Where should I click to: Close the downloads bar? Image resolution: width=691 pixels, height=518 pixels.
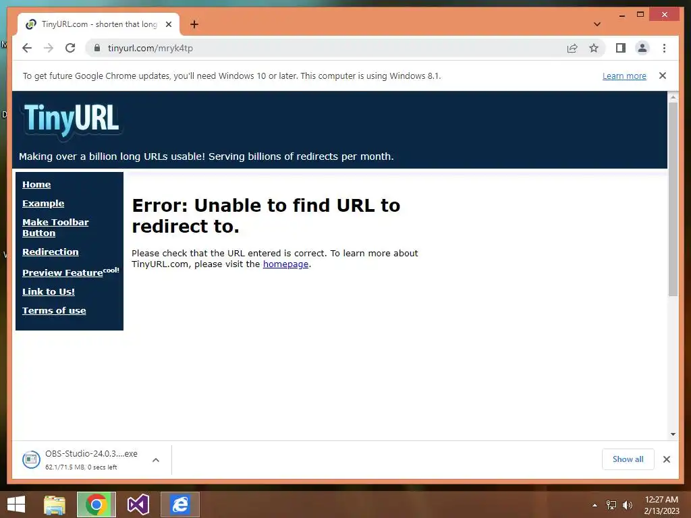667,459
